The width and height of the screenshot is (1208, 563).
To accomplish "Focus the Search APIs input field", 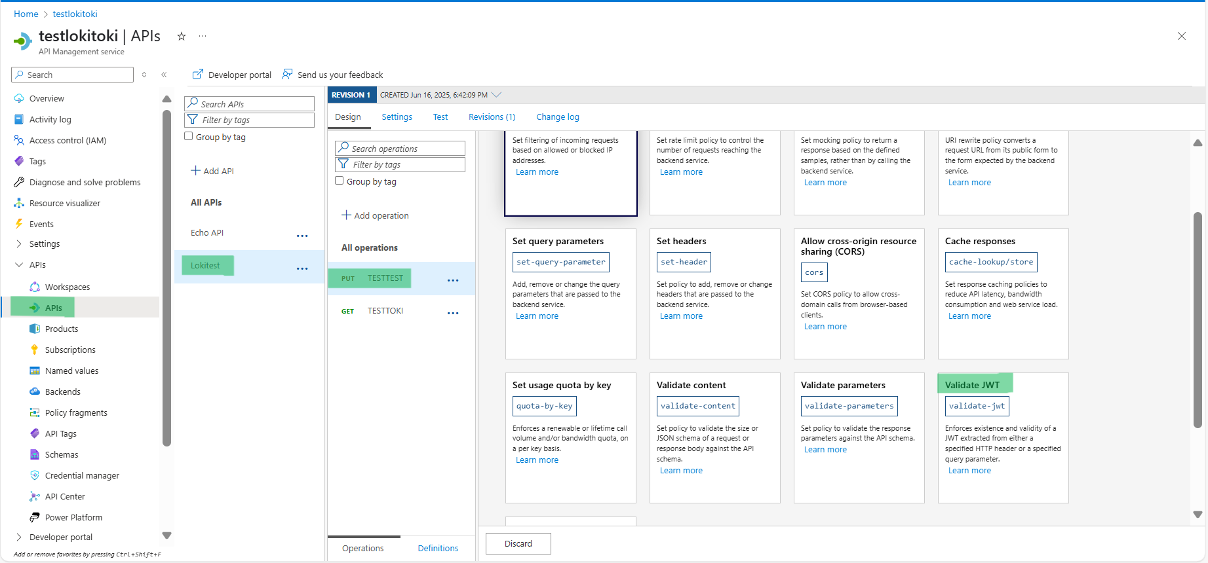I will (x=249, y=104).
